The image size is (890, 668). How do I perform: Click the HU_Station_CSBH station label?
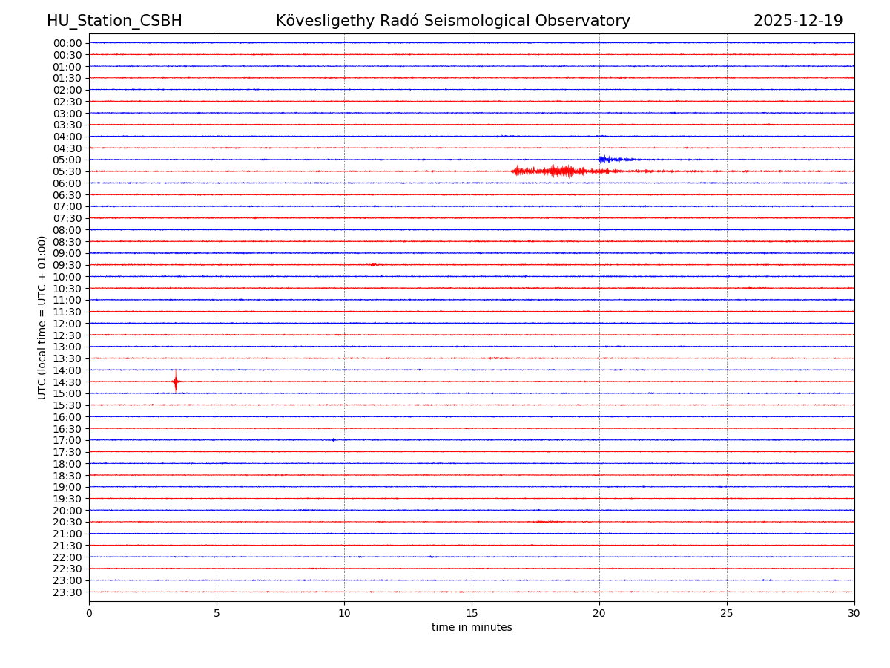coord(114,22)
